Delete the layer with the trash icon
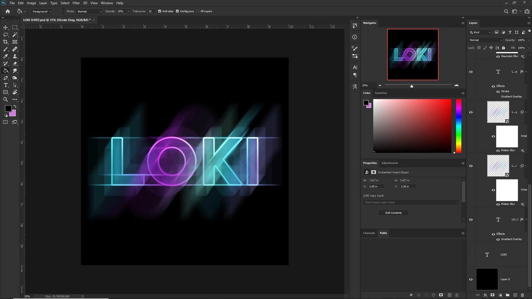 [x=523, y=295]
